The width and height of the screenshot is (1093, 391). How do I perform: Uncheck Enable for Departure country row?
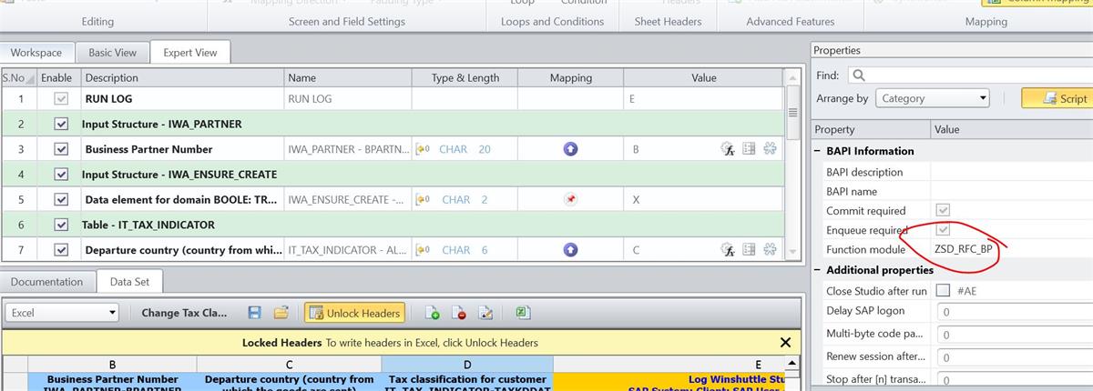[x=60, y=249]
